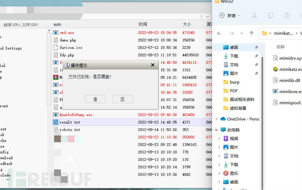Screen dimensions: 302x190
Task: Click the Paste icon in Explorer toolbar
Action: 287,16
